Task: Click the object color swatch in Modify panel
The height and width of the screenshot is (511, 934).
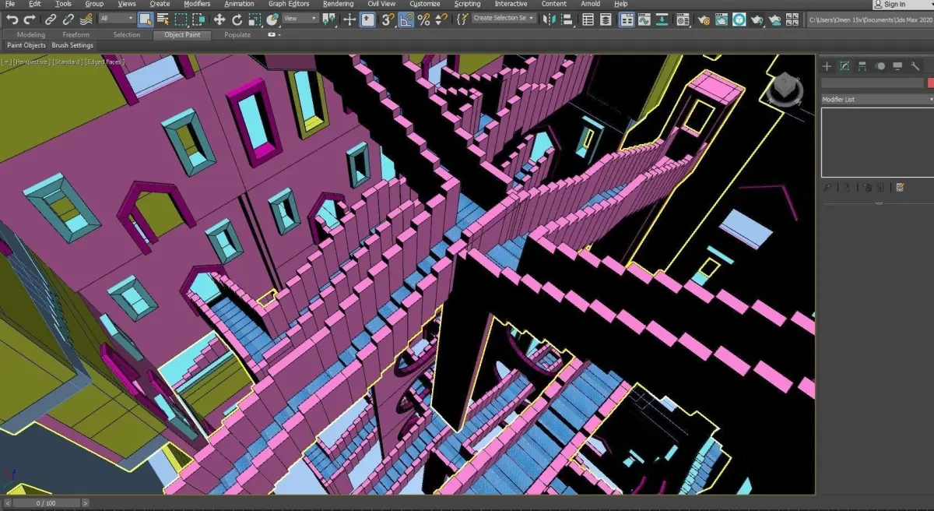Action: pyautogui.click(x=930, y=83)
